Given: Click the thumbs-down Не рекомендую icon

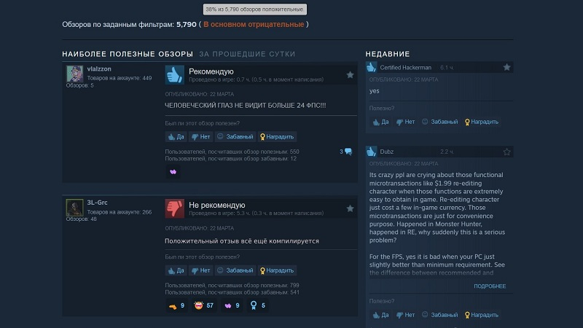Looking at the screenshot, I should 175,208.
